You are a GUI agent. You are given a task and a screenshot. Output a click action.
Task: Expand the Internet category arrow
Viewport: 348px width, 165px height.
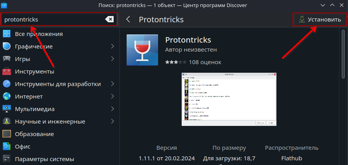tap(112, 97)
